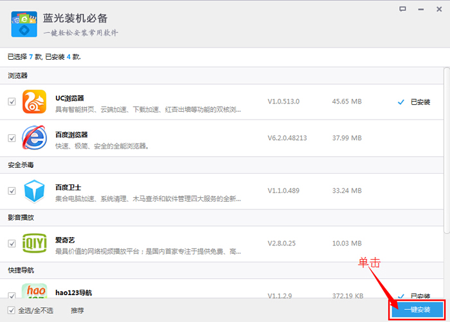Image resolution: width=450 pixels, height=322 pixels.
Task: Select the hao123导航 title text
Action: pyautogui.click(x=73, y=292)
